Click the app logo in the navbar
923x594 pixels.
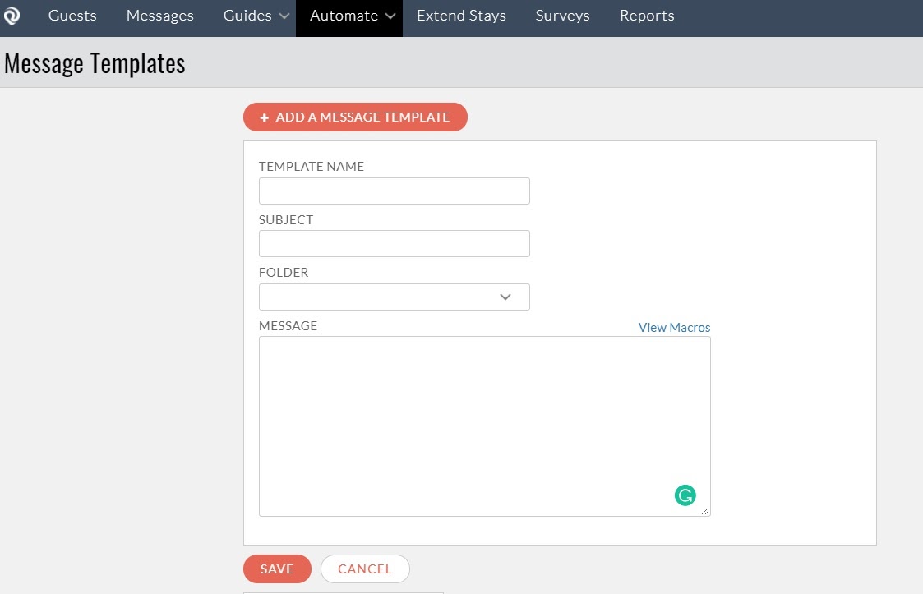point(12,16)
